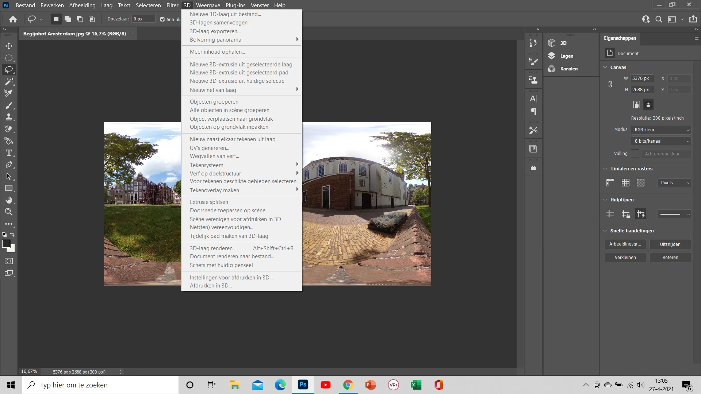701x394 pixels.
Task: Open the 8 bits/kanaal dropdown
Action: 661,141
